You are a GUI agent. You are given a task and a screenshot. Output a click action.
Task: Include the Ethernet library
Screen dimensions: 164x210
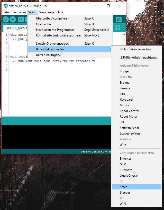pos(136,159)
